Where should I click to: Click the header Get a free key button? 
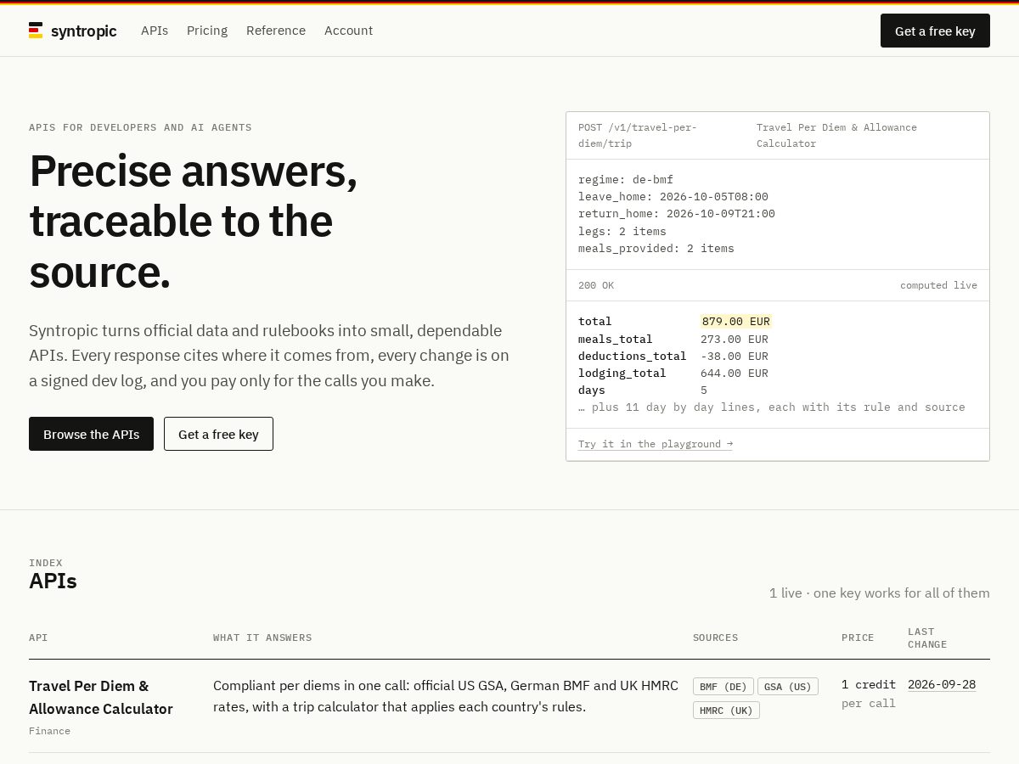[x=935, y=31]
